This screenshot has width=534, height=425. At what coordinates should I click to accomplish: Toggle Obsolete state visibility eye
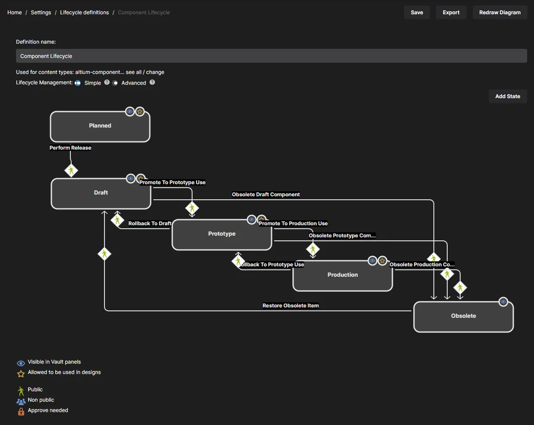(503, 302)
